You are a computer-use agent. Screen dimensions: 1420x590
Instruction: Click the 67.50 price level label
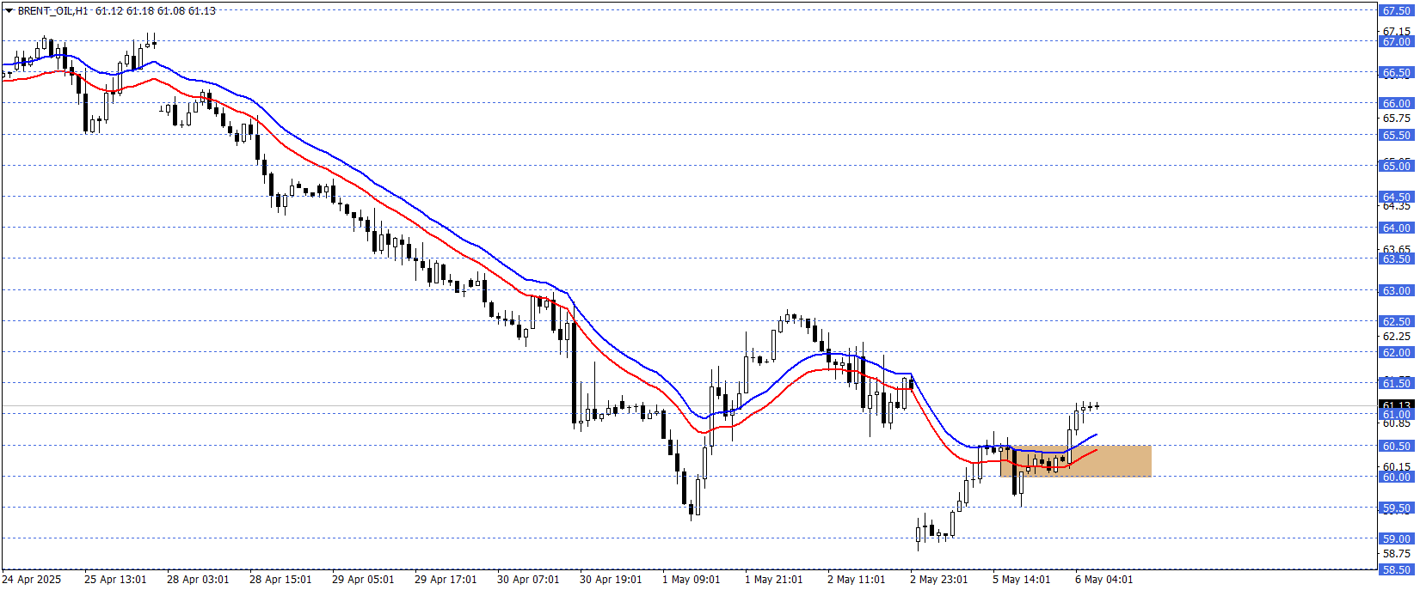1398,10
